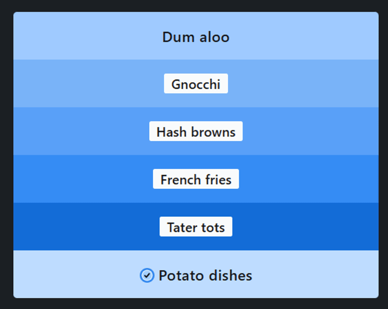Click blue band left of French fries label
The width and height of the screenshot is (388, 309).
tap(82, 179)
